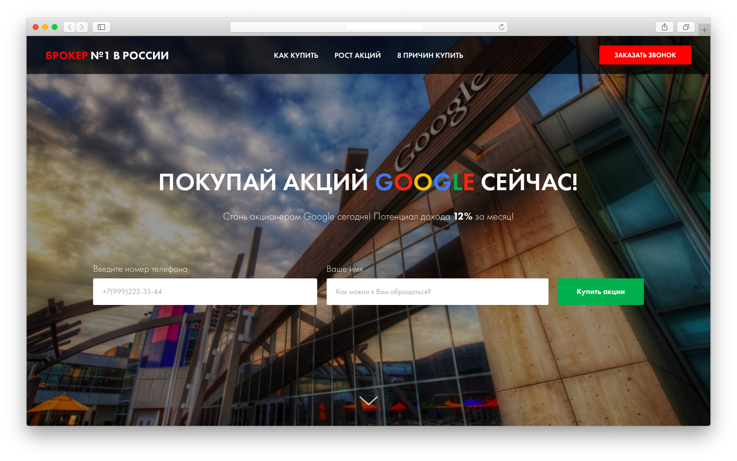Reload the page with the refresh icon

point(501,27)
